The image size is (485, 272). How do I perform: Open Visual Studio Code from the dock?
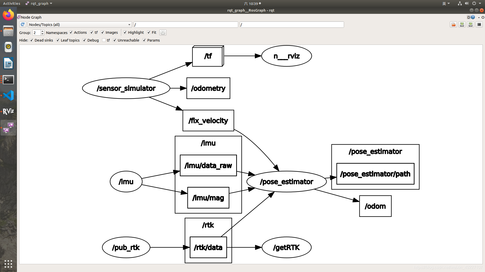tap(8, 95)
